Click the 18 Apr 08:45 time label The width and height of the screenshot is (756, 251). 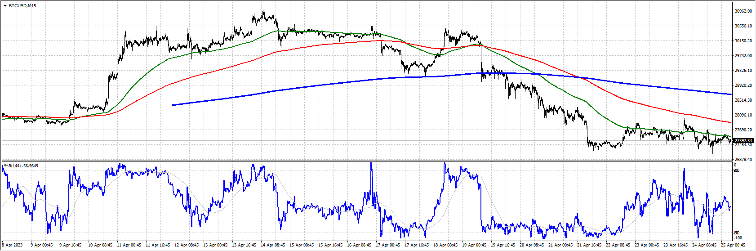click(x=446, y=245)
